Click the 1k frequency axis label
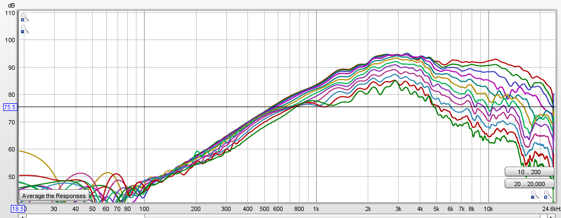561x218 pixels. (x=316, y=209)
